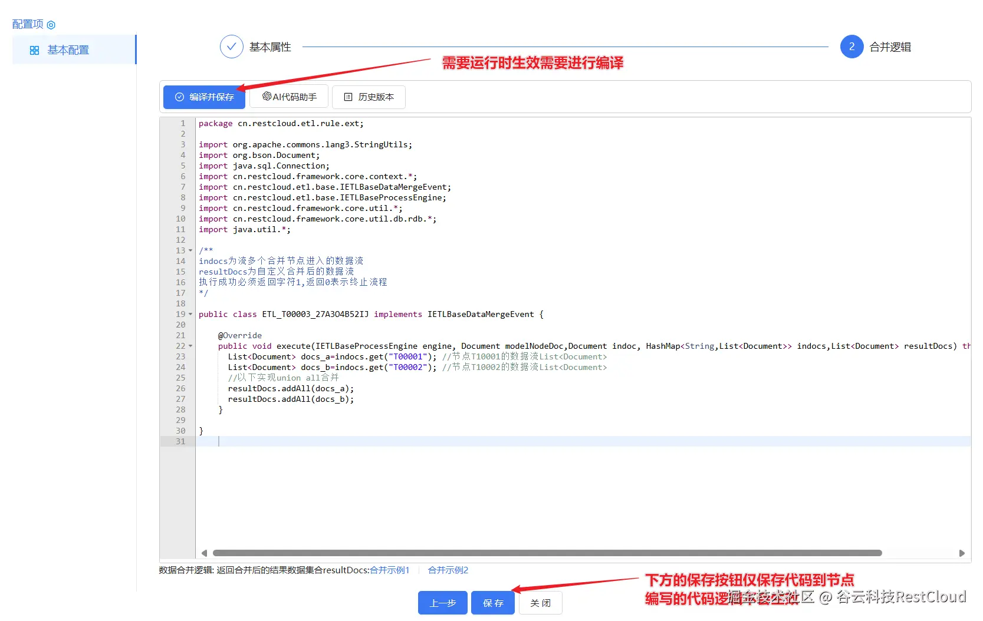Viewport: 983px width, 621px height.
Task: Click the //以下实现union all合并 comment
Action: click(284, 378)
